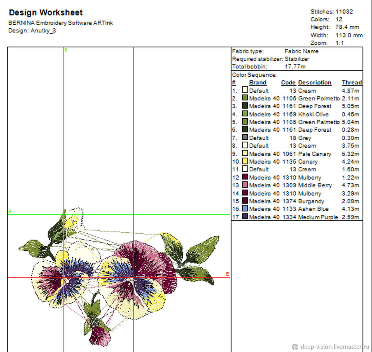Choose the Deep Forest swatch in row 6
This screenshot has height=352, width=372.
pos(245,129)
